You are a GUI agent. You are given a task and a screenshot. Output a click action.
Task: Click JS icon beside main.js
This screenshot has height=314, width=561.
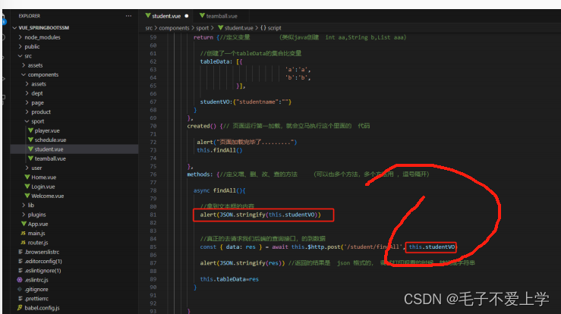point(23,233)
